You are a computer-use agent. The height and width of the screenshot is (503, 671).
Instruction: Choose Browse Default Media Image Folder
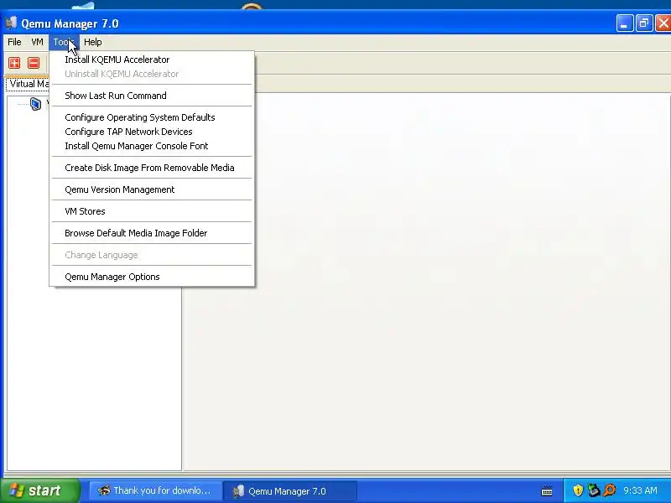click(152, 233)
